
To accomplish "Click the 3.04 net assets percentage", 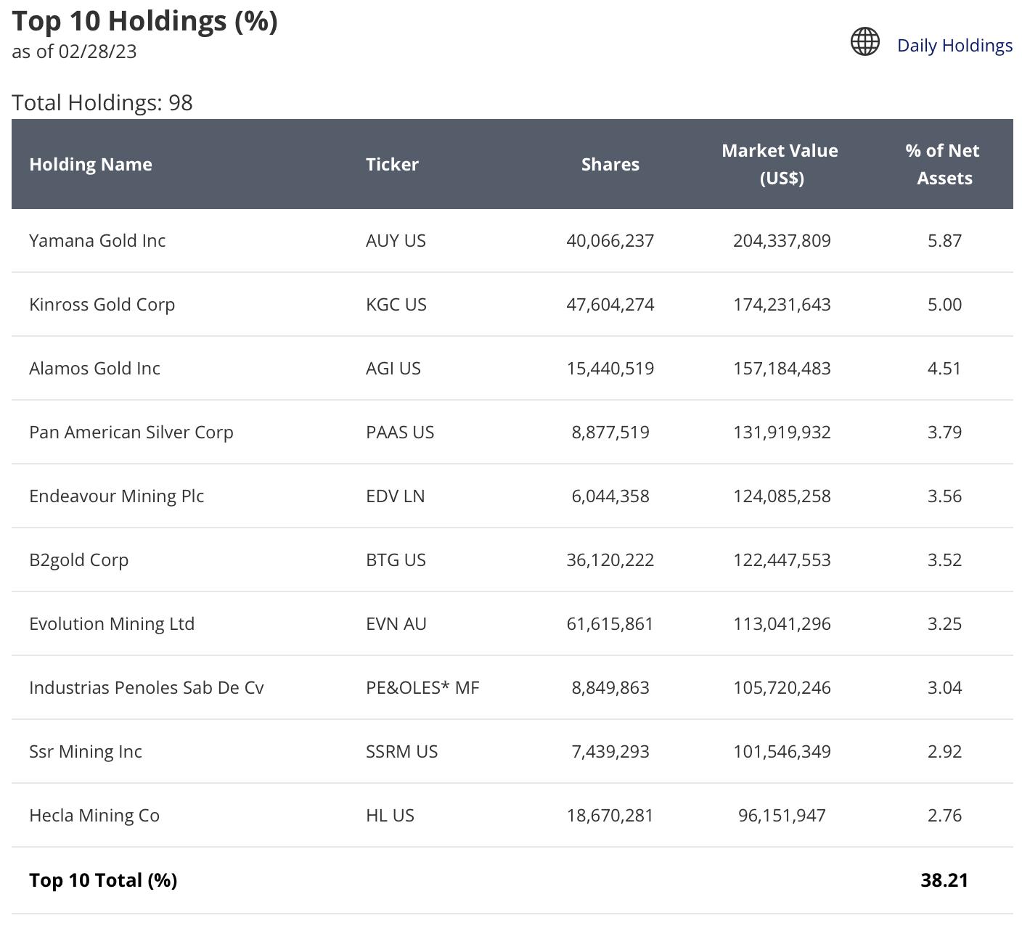I will [x=944, y=687].
